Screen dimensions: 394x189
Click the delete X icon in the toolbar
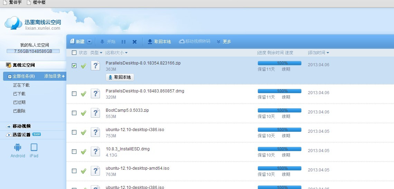pyautogui.click(x=135, y=42)
